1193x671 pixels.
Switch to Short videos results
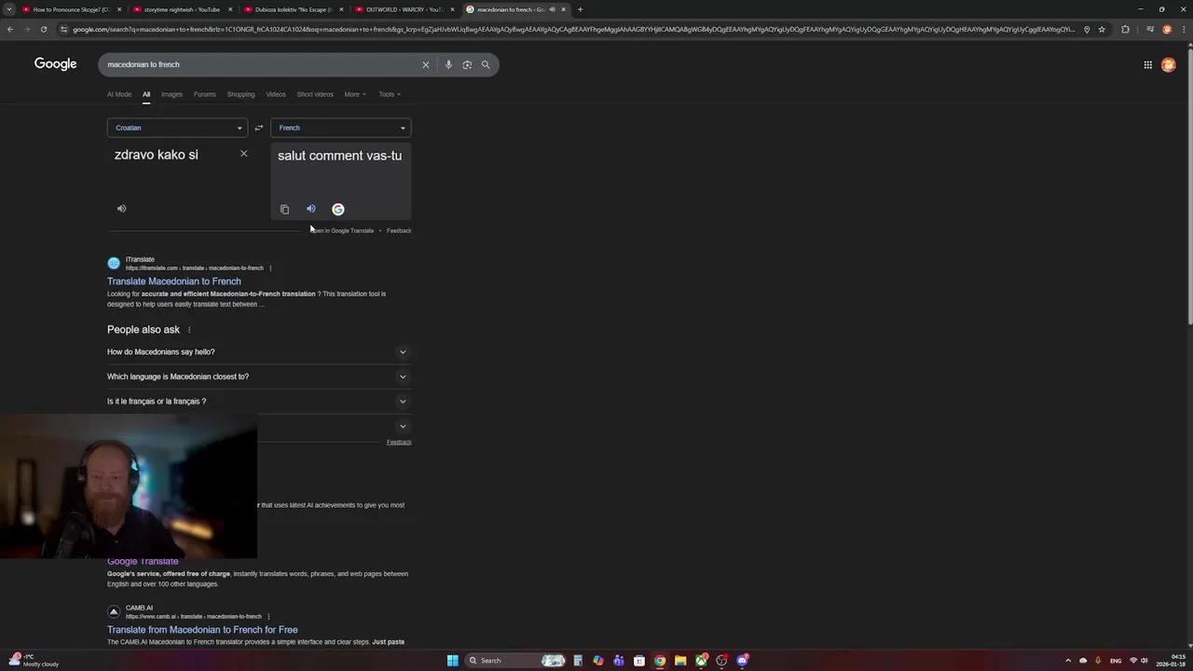315,94
